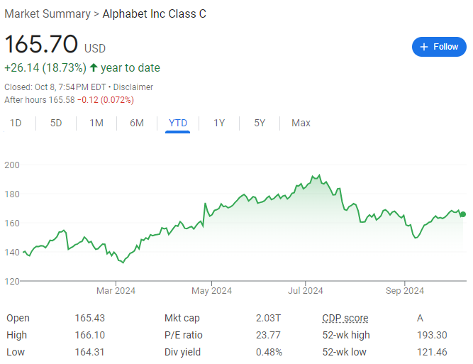Click the green up-arrow year-to-date icon
This screenshot has width=473, height=364.
click(x=94, y=67)
